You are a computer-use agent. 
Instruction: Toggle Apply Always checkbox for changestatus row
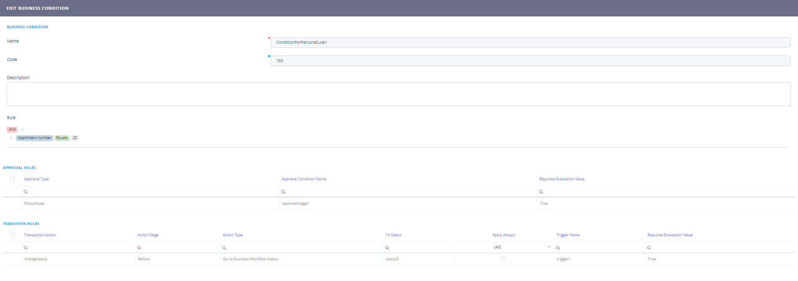tap(504, 259)
